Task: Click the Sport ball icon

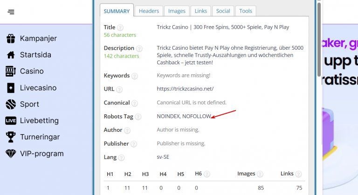Action: pyautogui.click(x=11, y=104)
